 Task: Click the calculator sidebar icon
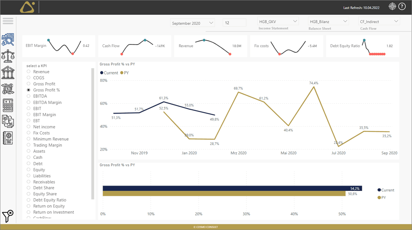(x=8, y=105)
